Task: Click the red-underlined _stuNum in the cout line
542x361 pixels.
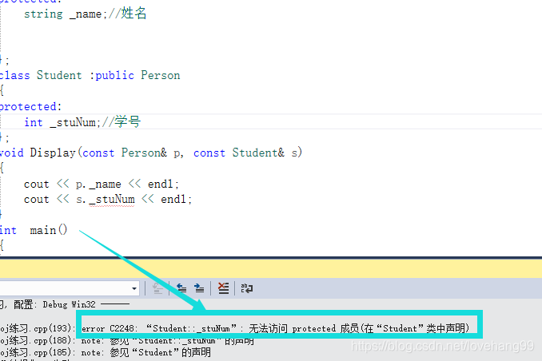Action: coord(112,200)
